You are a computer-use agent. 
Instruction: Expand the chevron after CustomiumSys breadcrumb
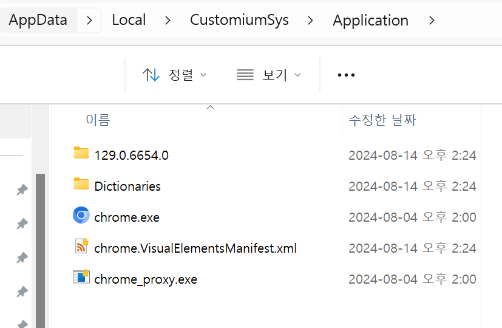[x=310, y=21]
